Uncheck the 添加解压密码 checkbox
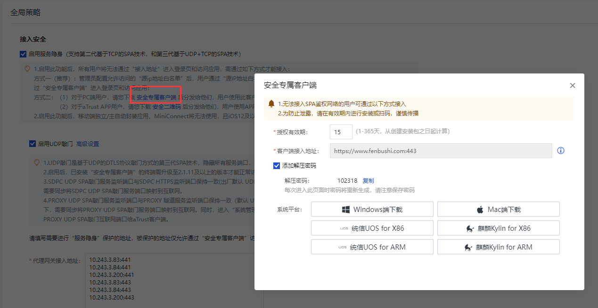598x308 pixels. (x=277, y=166)
